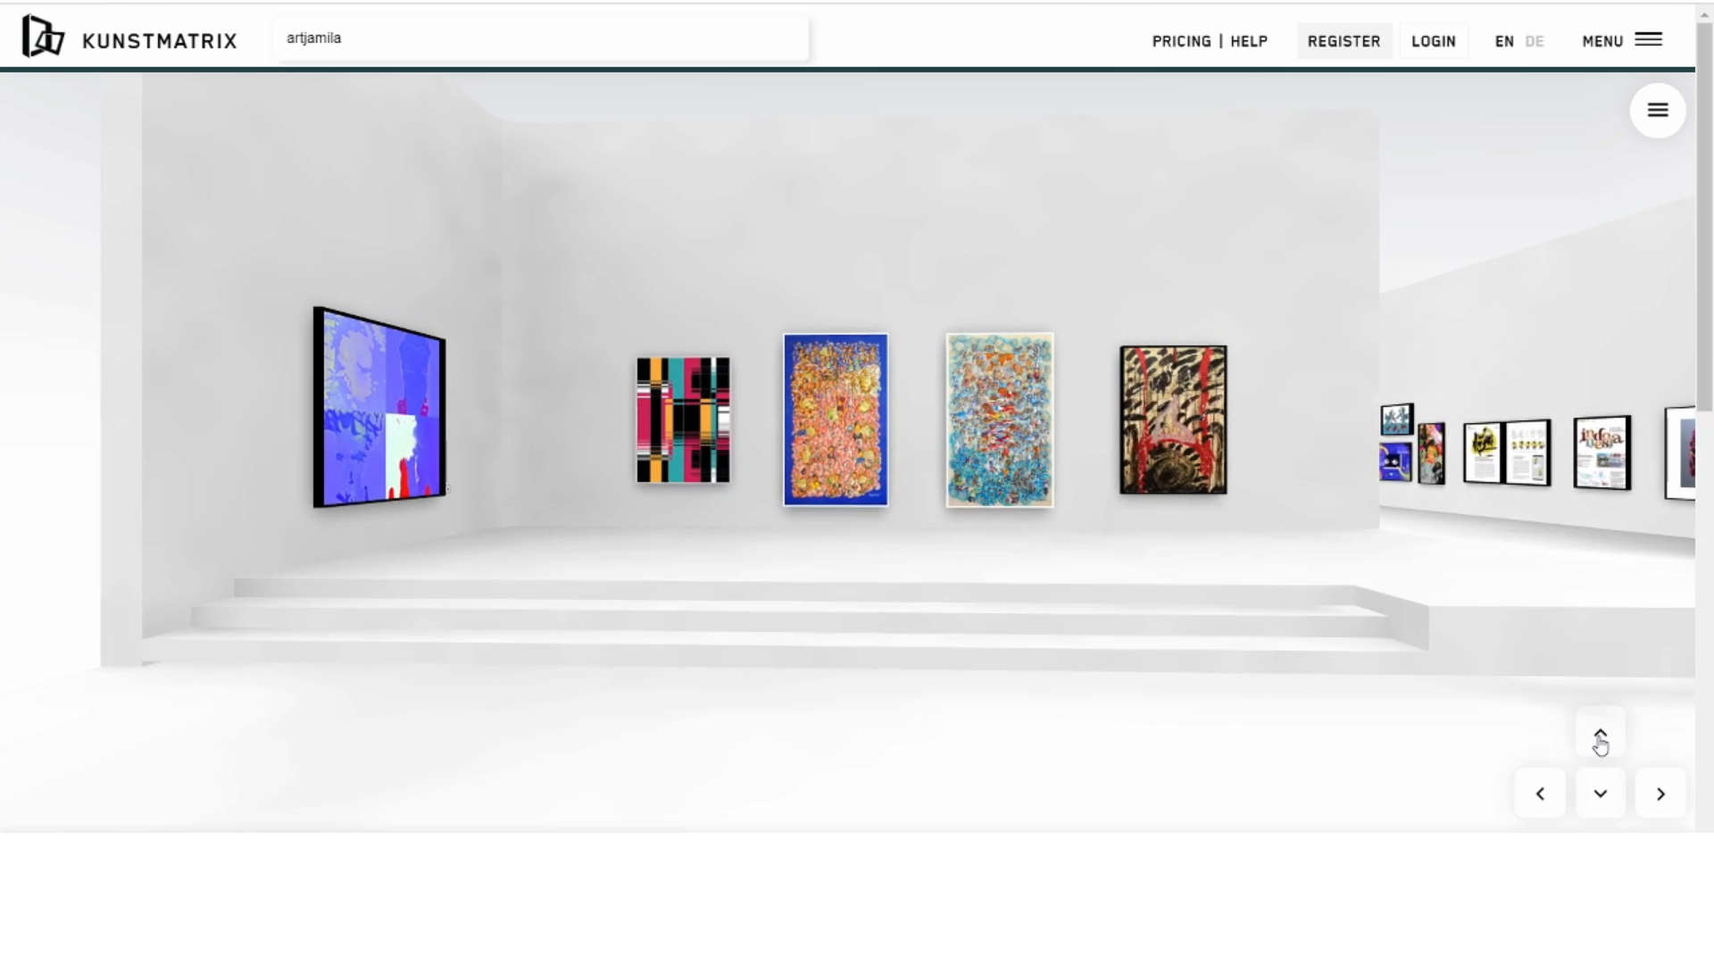Click the REGISTER button

tap(1344, 41)
